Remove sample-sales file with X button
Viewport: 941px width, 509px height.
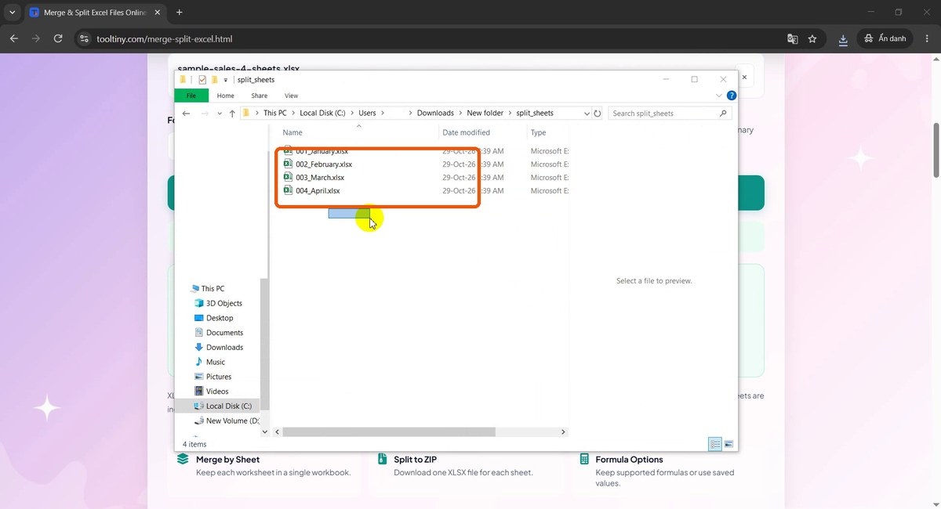[745, 77]
